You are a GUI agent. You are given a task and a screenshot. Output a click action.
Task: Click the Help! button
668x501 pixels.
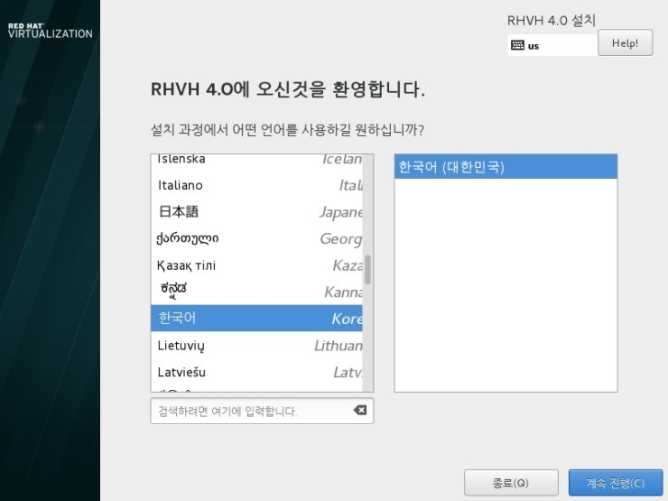click(x=625, y=43)
